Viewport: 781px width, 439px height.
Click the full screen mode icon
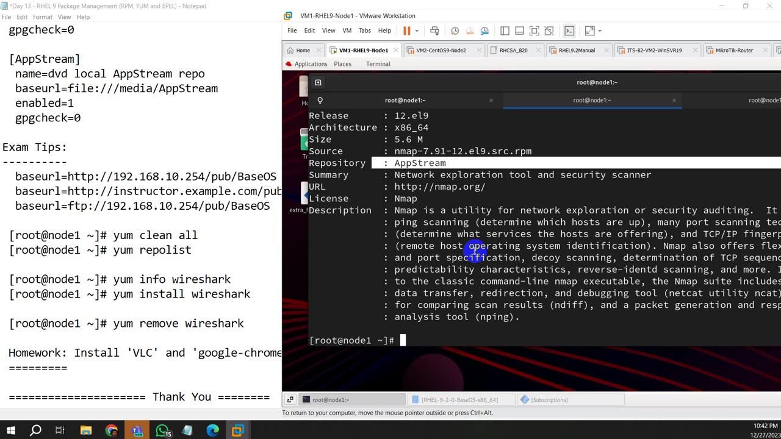pos(534,30)
